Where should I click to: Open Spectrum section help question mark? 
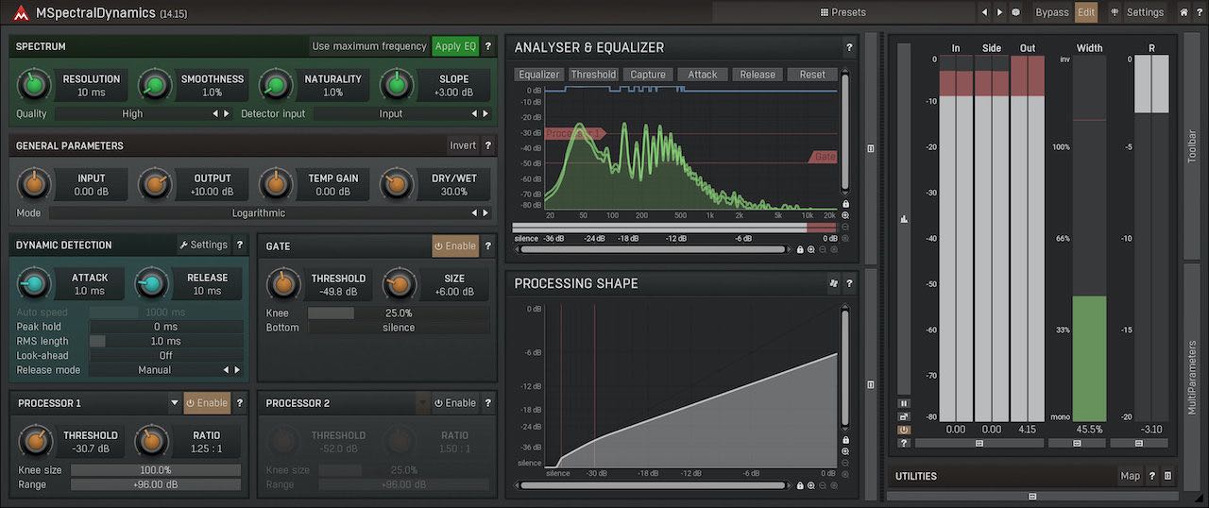point(487,46)
